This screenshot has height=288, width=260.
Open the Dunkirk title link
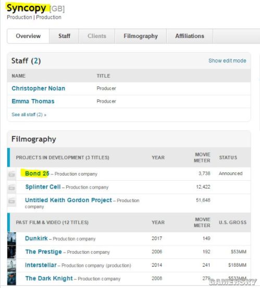(x=36, y=239)
